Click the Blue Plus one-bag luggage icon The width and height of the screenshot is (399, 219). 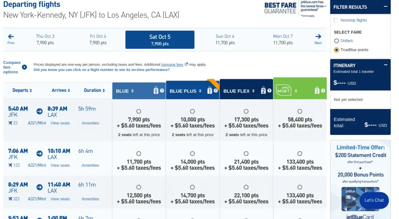coord(210,91)
